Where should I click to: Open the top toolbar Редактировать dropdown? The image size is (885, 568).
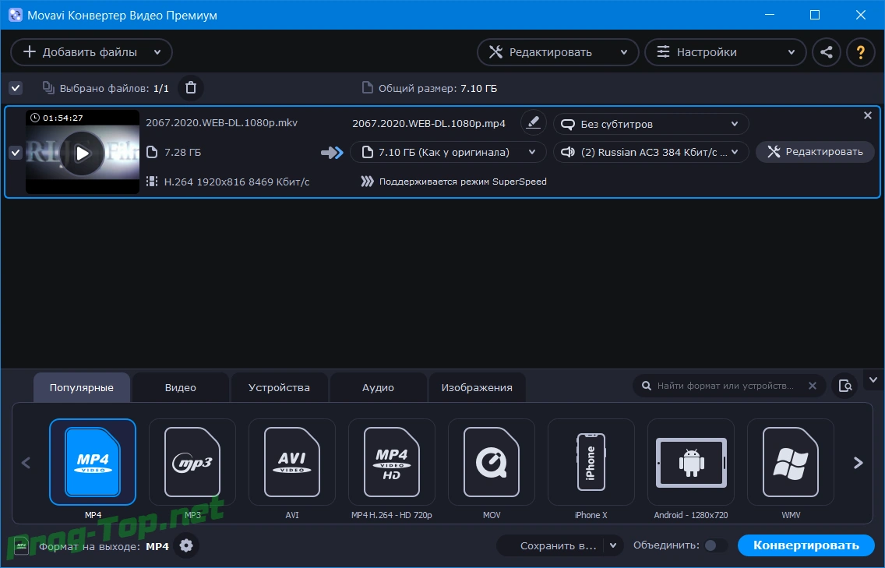click(x=558, y=52)
